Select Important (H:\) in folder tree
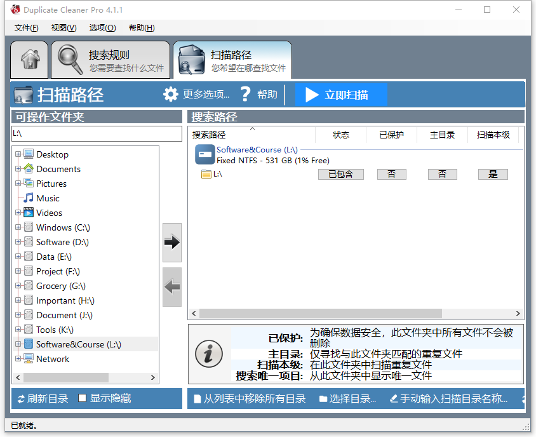This screenshot has width=536, height=437. coord(65,300)
